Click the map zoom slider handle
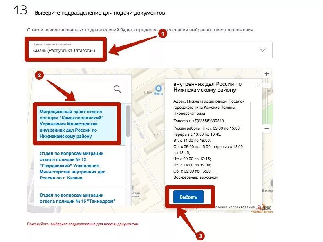 (267, 85)
